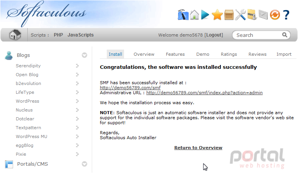Click Return to Overview link
The height and width of the screenshot is (173, 298).
pos(198,148)
